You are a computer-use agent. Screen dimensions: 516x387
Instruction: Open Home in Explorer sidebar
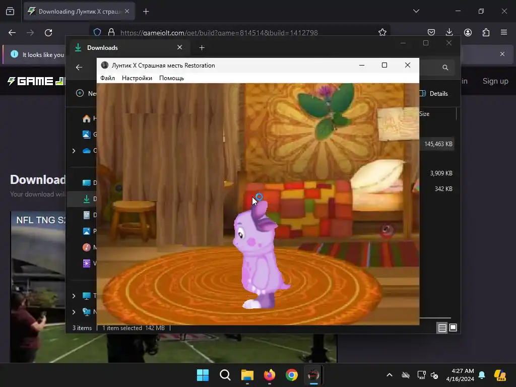point(87,118)
